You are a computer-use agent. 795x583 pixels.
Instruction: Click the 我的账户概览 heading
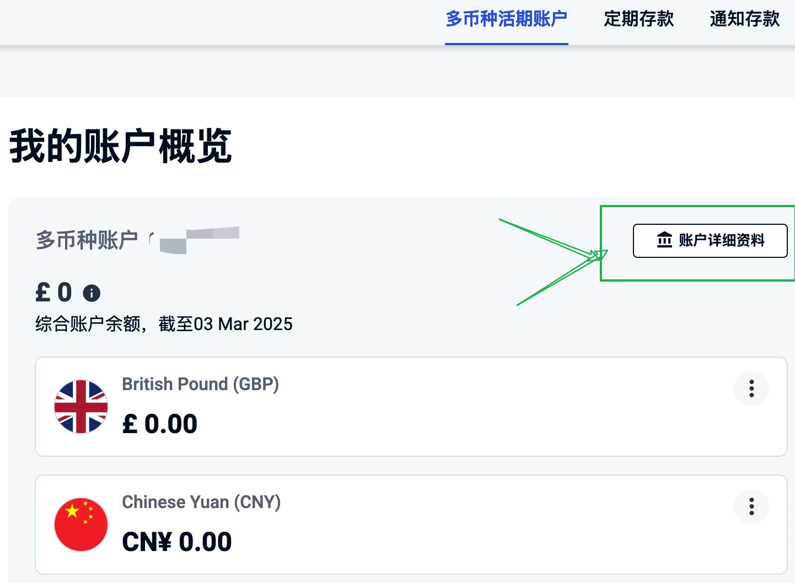click(x=121, y=146)
